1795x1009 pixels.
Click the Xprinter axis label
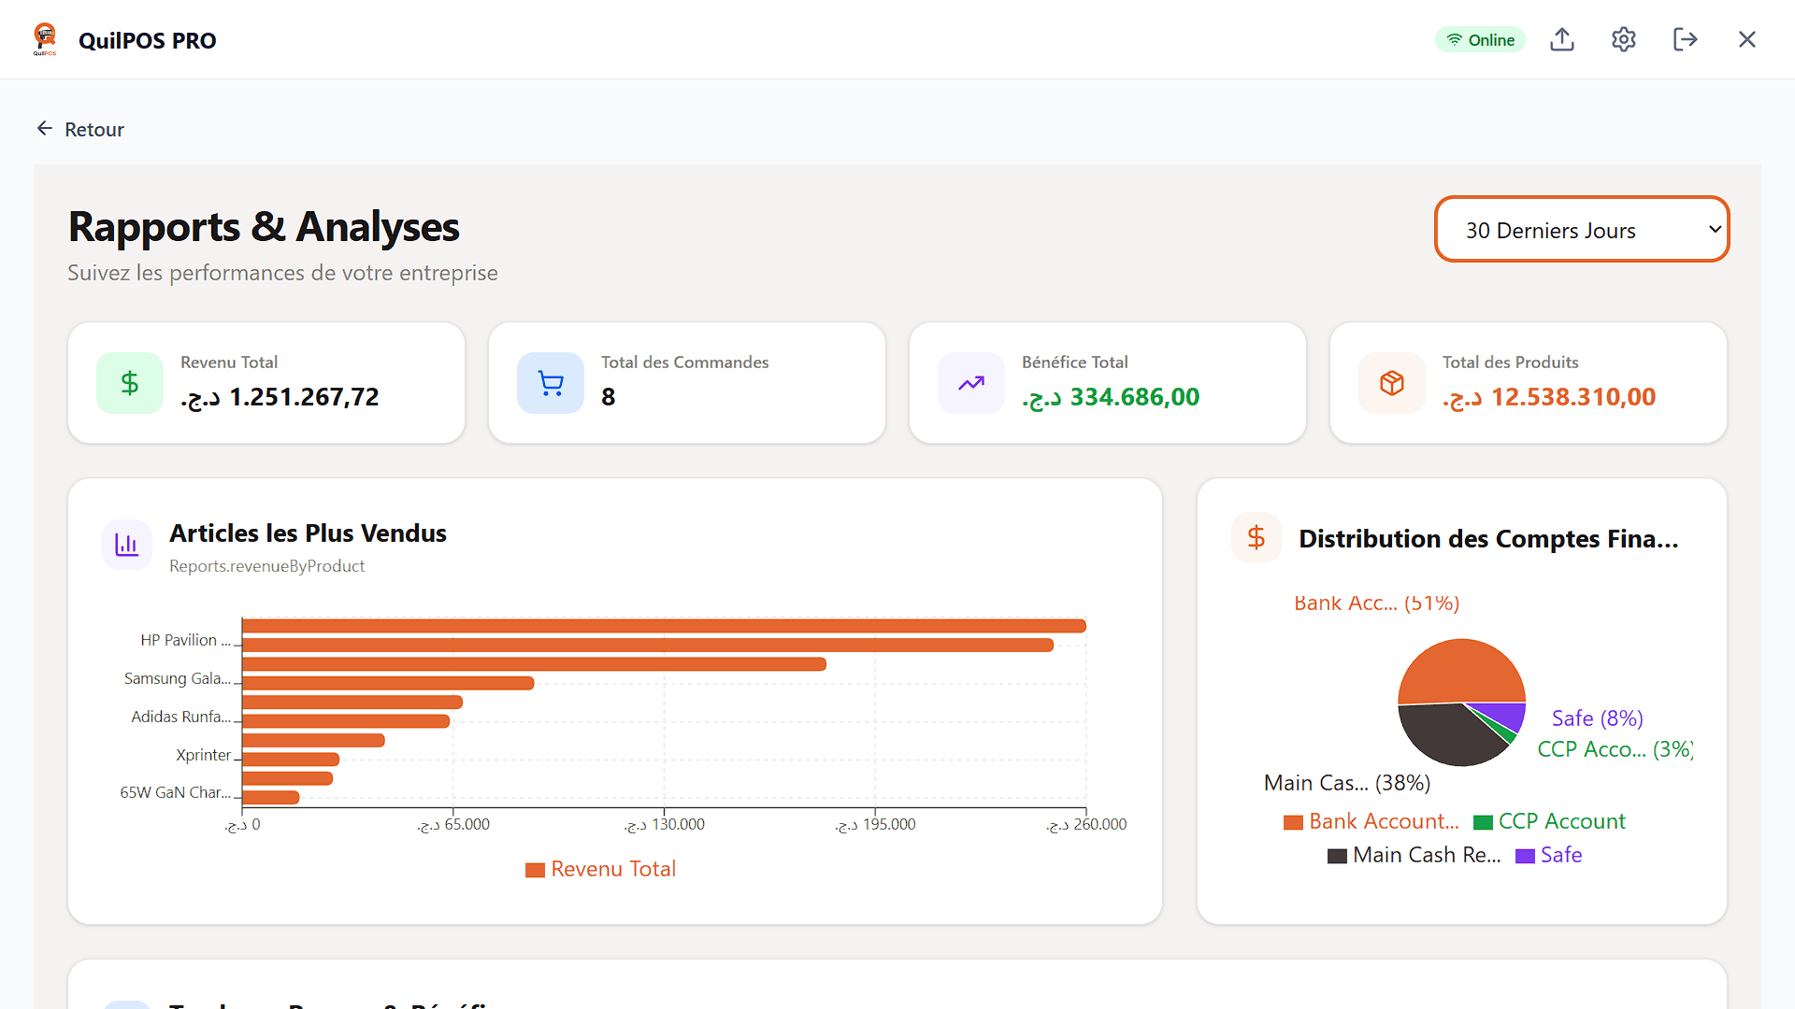coord(203,755)
